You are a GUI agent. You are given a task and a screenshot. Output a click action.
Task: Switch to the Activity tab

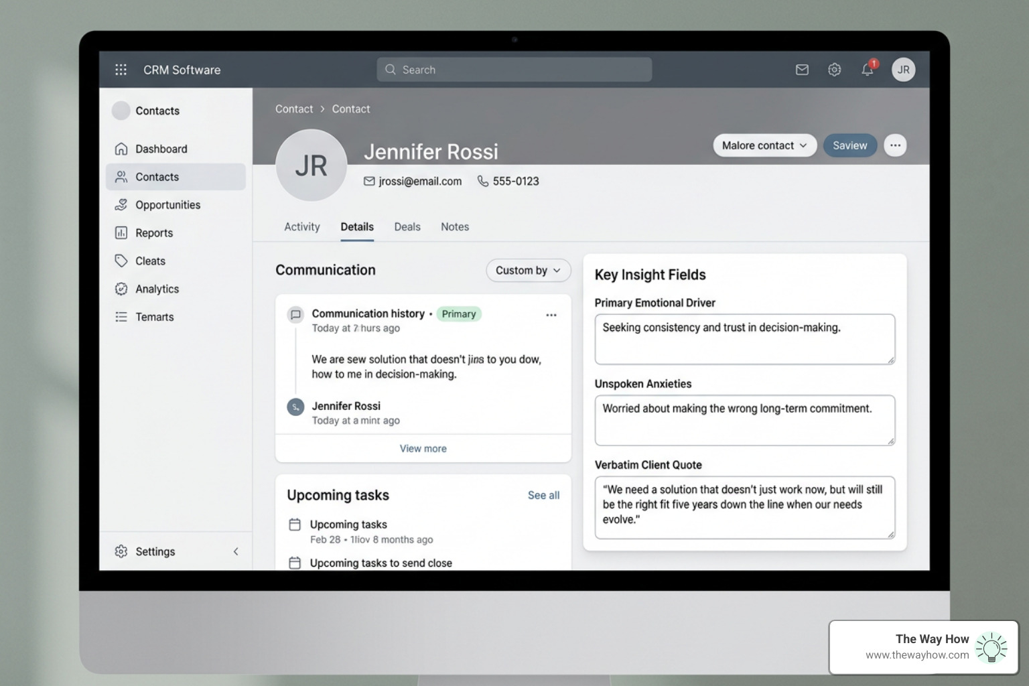pyautogui.click(x=302, y=227)
